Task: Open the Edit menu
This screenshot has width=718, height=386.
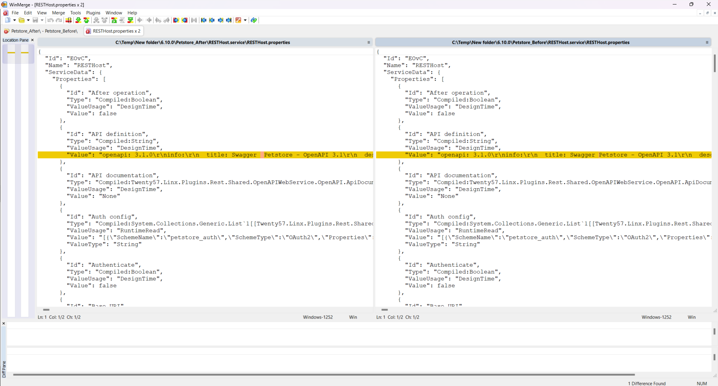Action: point(28,13)
